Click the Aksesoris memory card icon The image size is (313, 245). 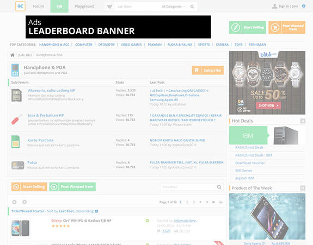click(x=16, y=96)
